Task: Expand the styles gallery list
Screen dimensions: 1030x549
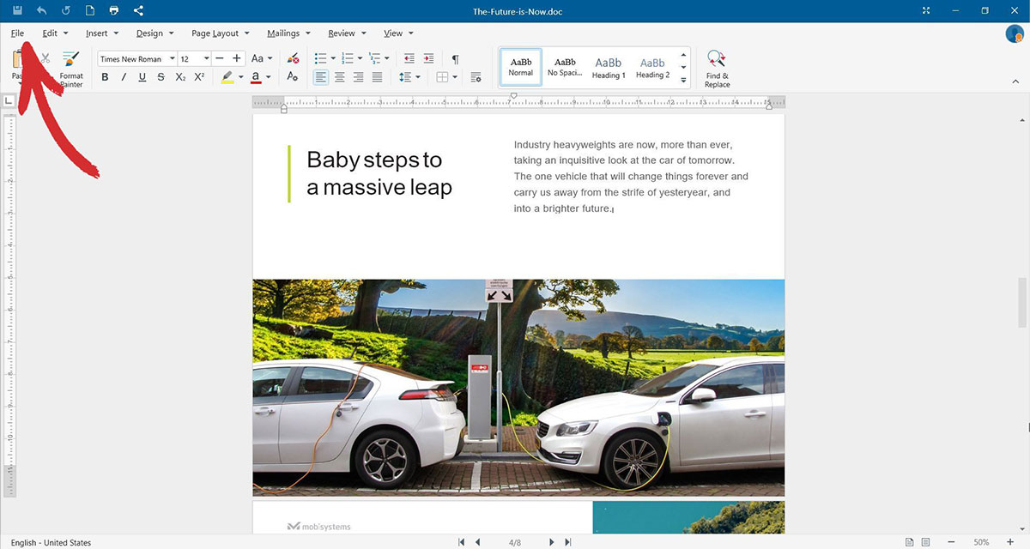Action: point(683,81)
